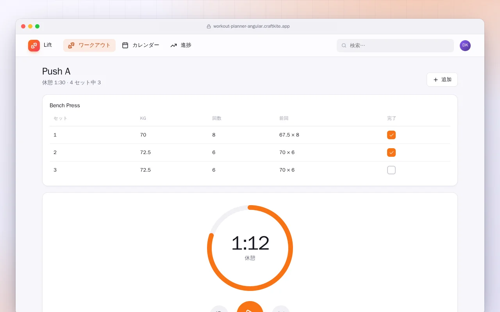Viewport: 500px width, 312px height.
Task: Select the 70 kg value in set 1
Action: point(143,135)
